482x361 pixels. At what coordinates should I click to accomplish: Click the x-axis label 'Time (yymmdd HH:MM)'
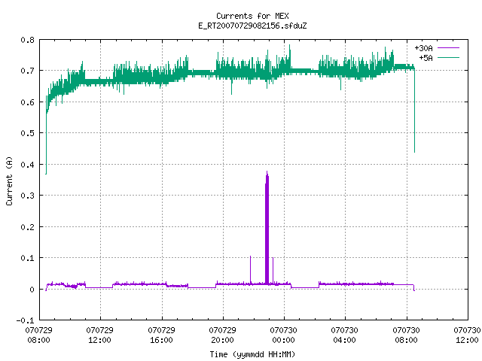point(252,354)
